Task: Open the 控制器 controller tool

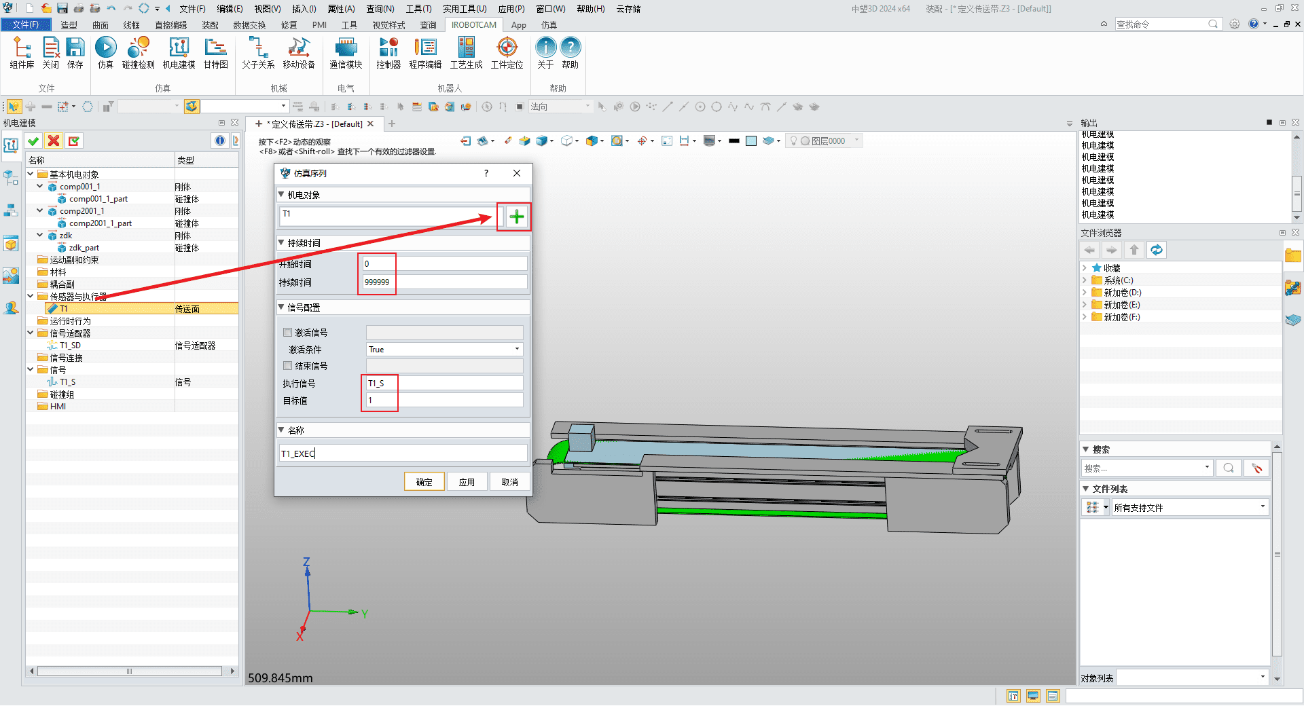Action: click(388, 53)
